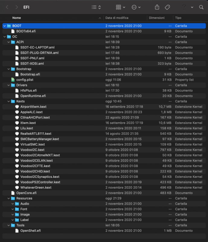
Task: Open the Tags editor icon
Action: (x=167, y=7)
